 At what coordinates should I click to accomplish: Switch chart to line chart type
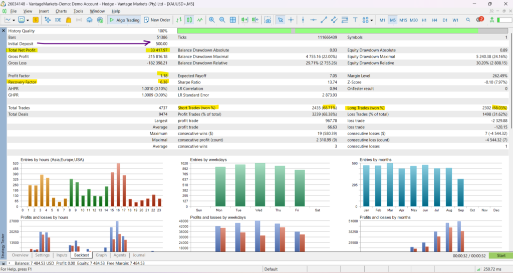(x=200, y=20)
